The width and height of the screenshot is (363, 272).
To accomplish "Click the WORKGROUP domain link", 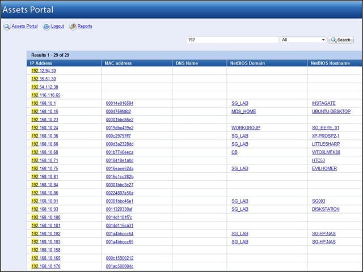I will coord(246,127).
